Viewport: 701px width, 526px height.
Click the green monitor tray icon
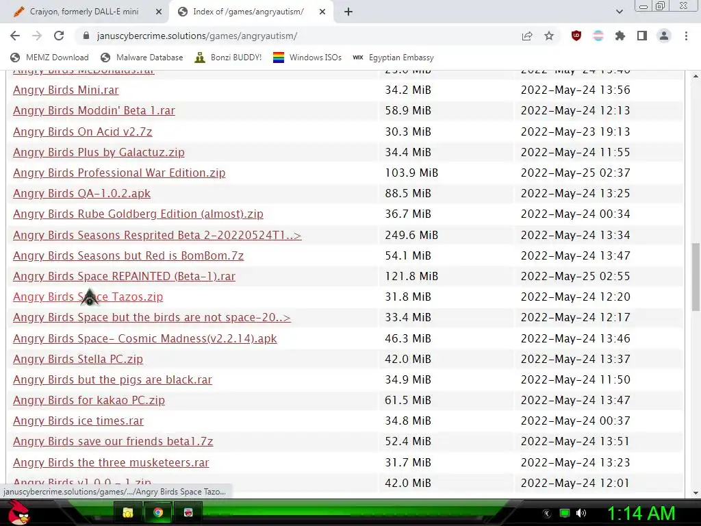pyautogui.click(x=565, y=513)
